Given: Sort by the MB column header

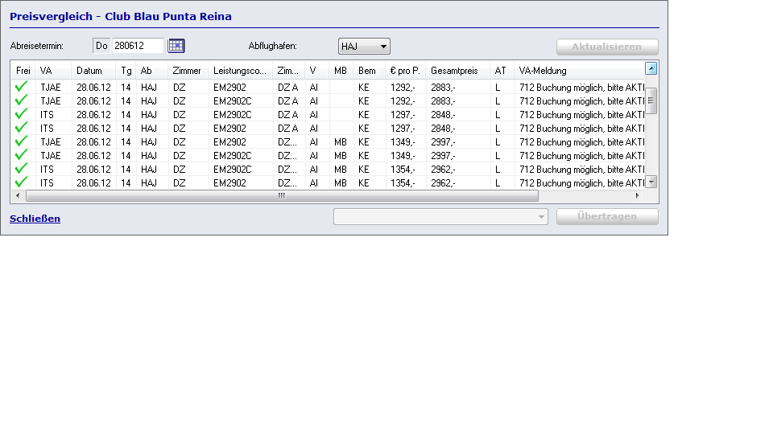Looking at the screenshot, I should [341, 71].
